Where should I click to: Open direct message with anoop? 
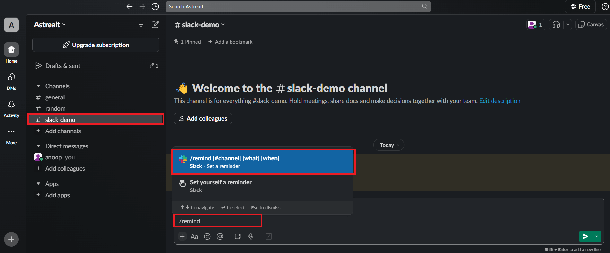[x=96, y=157]
